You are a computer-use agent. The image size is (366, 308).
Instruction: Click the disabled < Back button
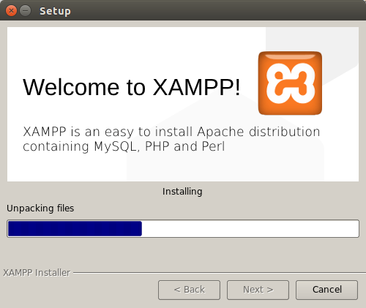189,290
